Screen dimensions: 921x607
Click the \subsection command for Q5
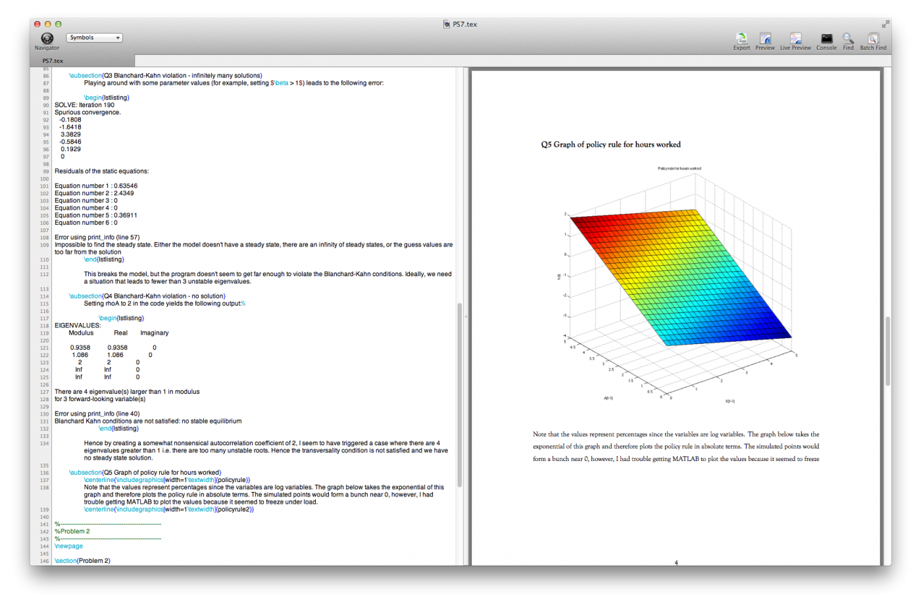pos(86,472)
